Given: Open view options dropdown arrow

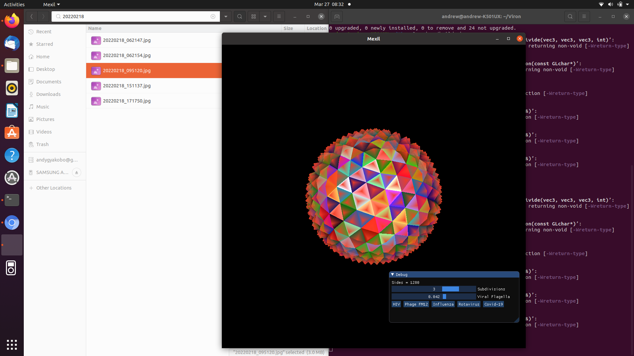Looking at the screenshot, I should click(265, 16).
